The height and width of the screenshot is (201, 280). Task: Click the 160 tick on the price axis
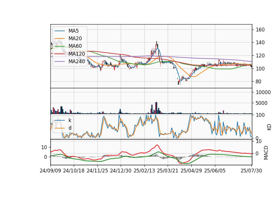pyautogui.click(x=260, y=30)
